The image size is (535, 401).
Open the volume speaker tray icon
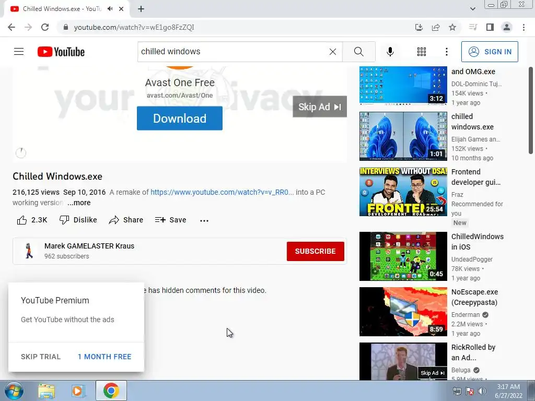click(482, 391)
